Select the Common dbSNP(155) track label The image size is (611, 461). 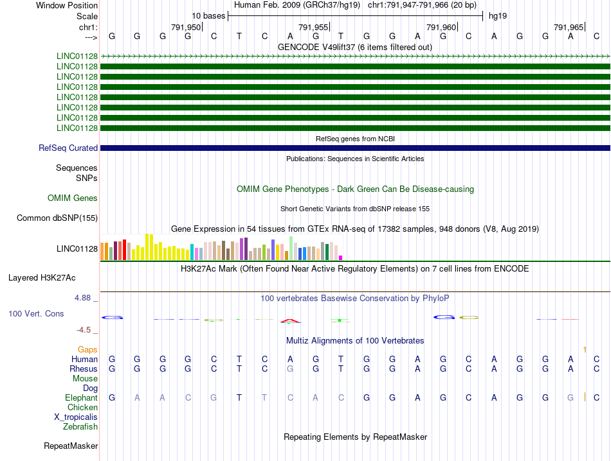[57, 218]
